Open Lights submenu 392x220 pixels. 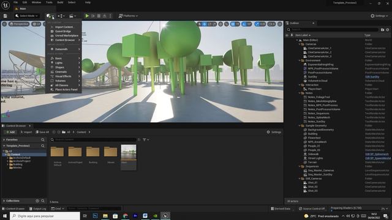pos(64,63)
